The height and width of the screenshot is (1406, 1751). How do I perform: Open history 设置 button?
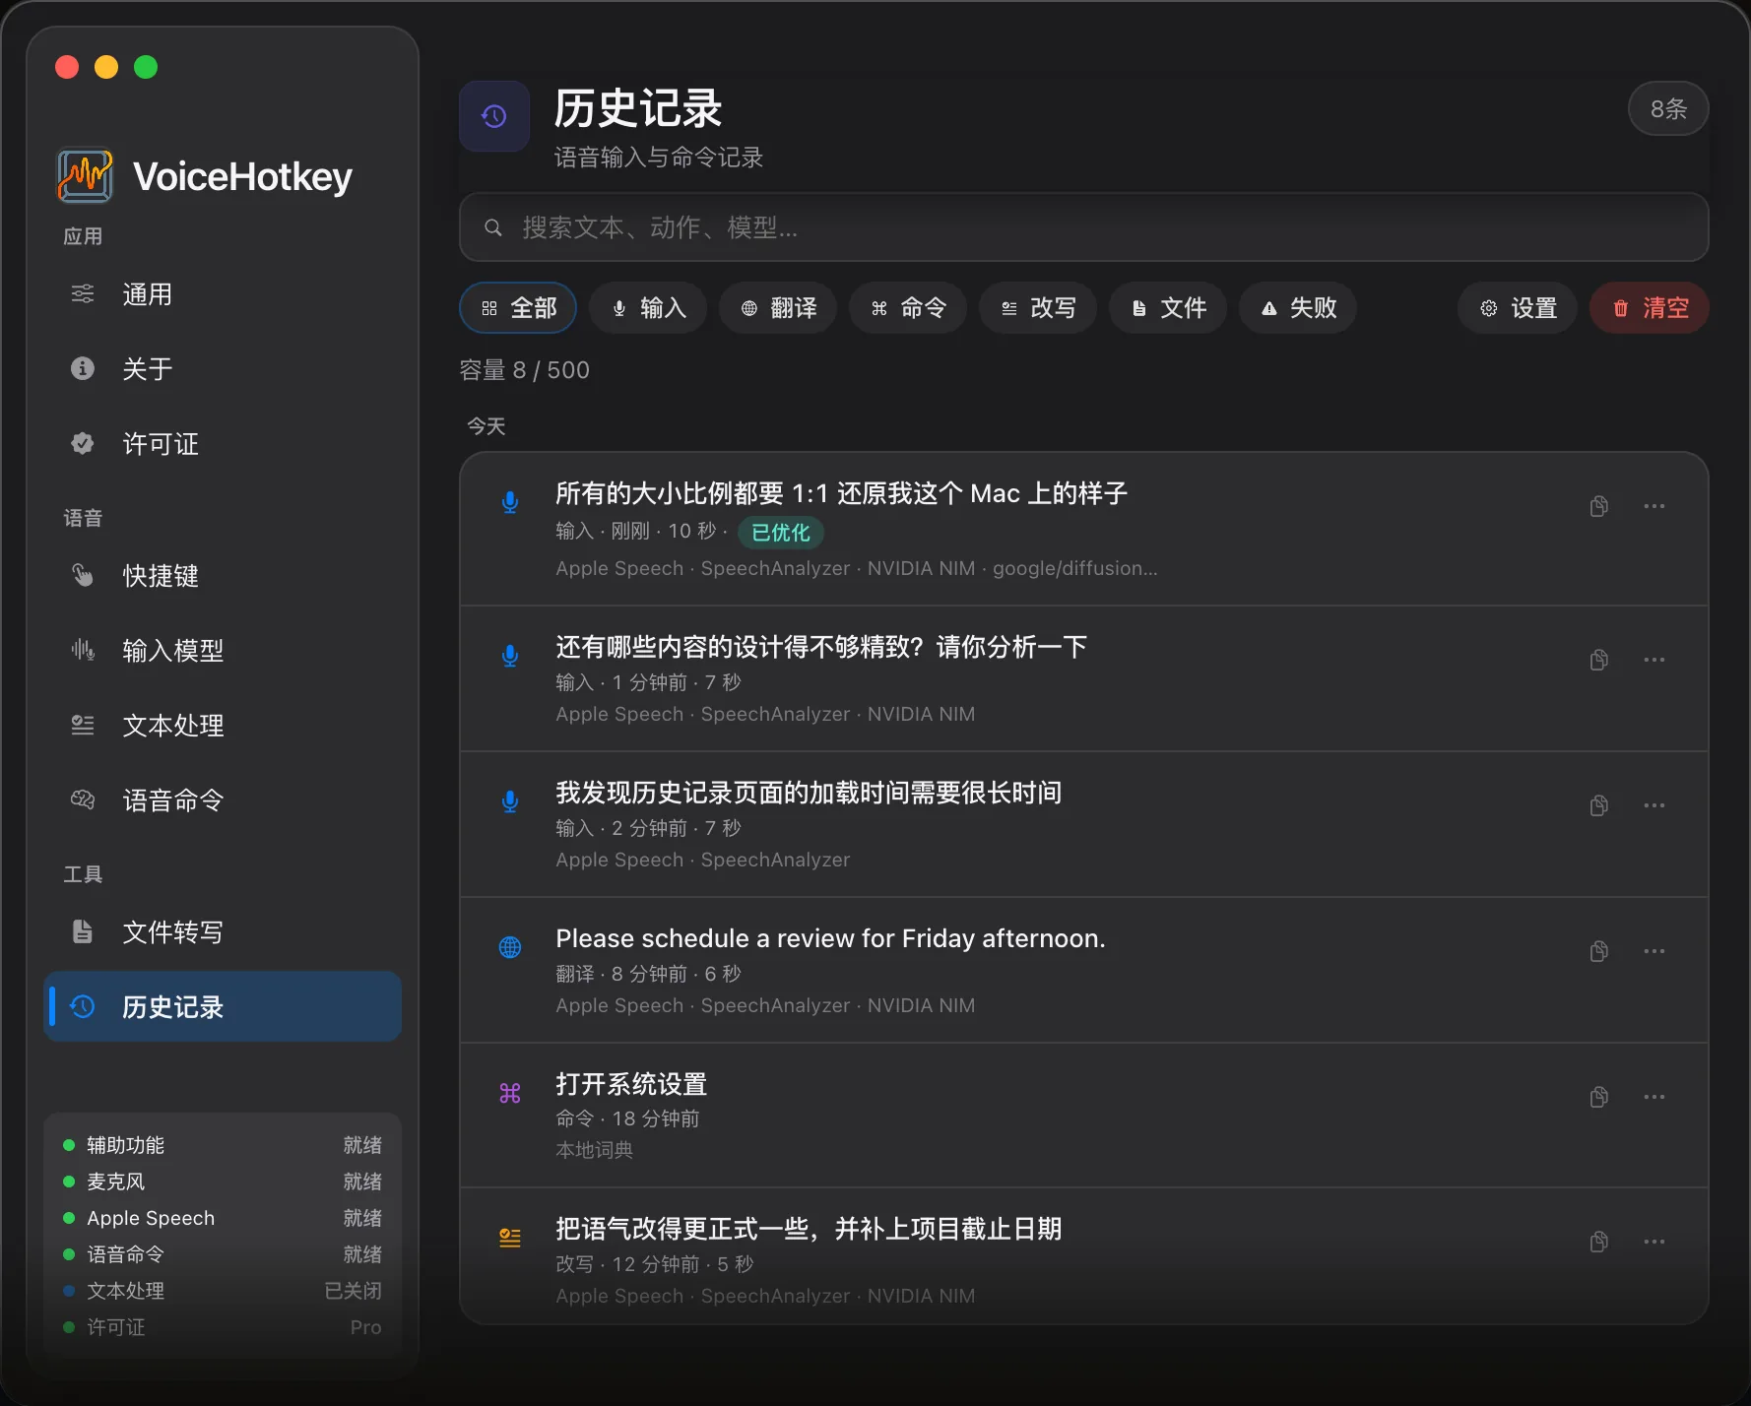click(x=1518, y=308)
